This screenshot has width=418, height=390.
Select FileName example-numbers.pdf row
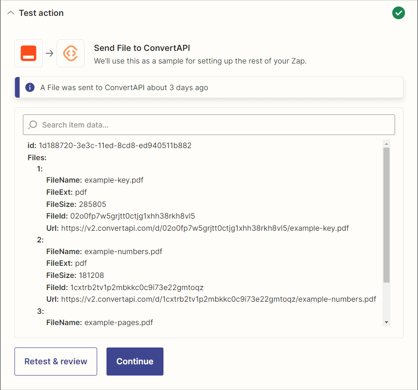pyautogui.click(x=104, y=252)
